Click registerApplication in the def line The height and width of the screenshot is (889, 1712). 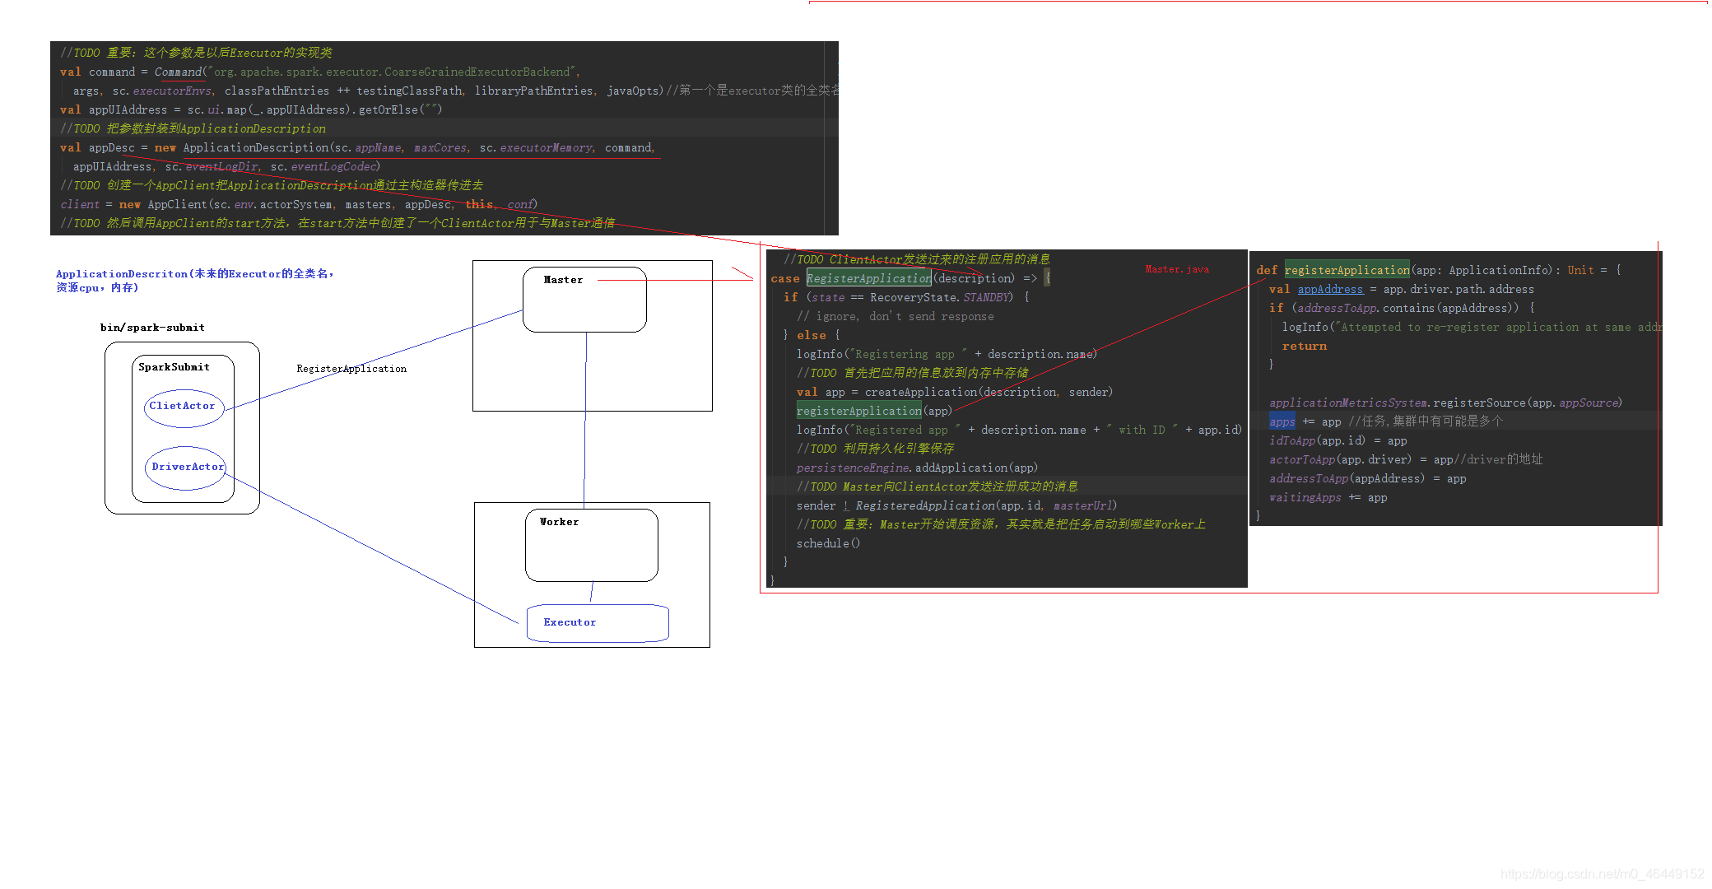(1347, 270)
